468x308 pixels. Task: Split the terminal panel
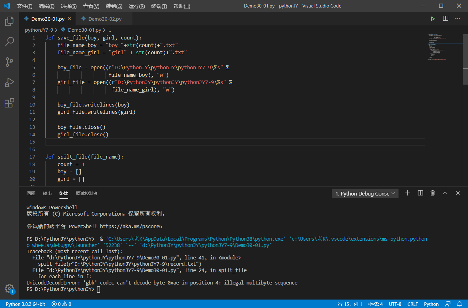(x=420, y=193)
